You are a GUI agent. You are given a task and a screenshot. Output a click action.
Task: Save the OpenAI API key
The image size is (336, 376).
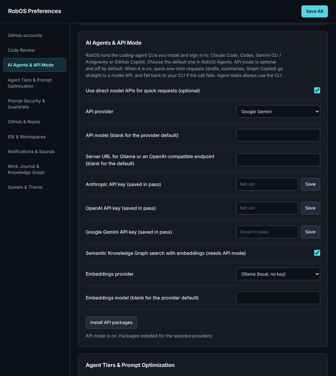(x=310, y=208)
